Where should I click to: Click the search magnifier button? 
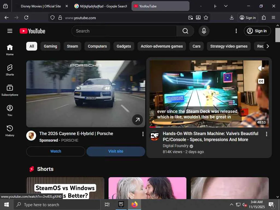pyautogui.click(x=185, y=31)
